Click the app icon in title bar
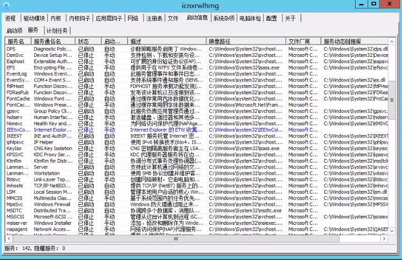 (x=6, y=5)
